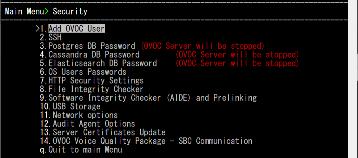358x158 pixels.
Task: Open OS Users Passwords option
Action: pyautogui.click(x=87, y=72)
